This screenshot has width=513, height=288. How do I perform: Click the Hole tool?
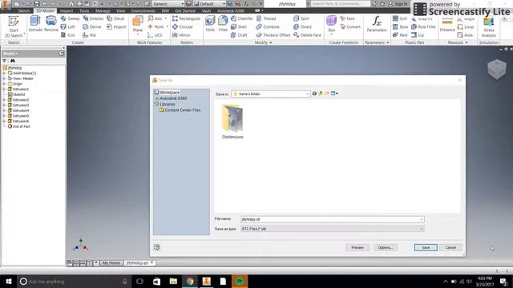(x=210, y=23)
